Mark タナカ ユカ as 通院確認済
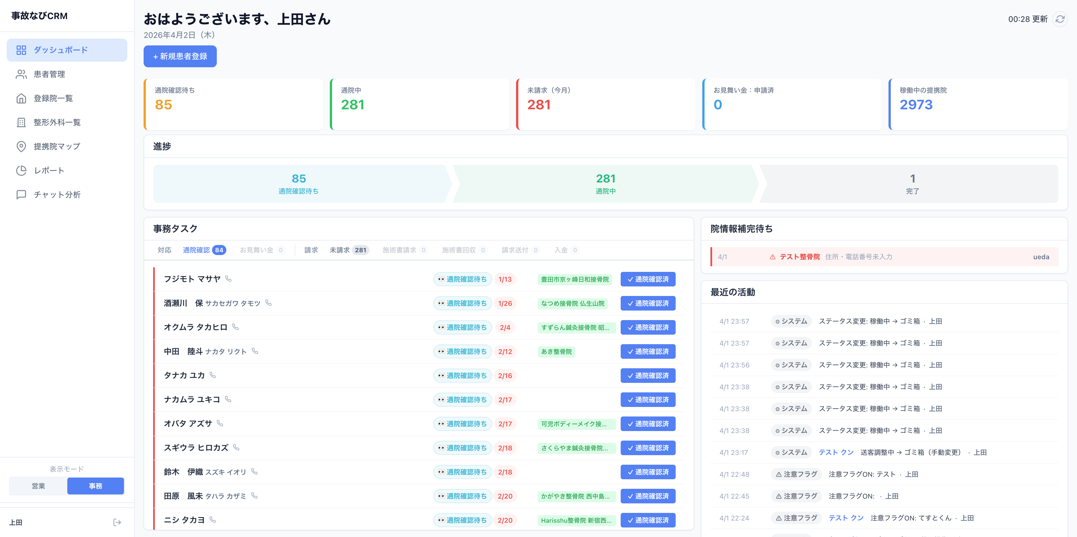Screen dimensions: 1077x537 pos(648,375)
